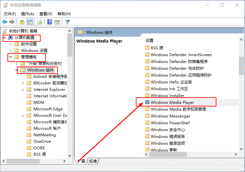Click the Filter funnel toolbar icon

click(x=67, y=22)
